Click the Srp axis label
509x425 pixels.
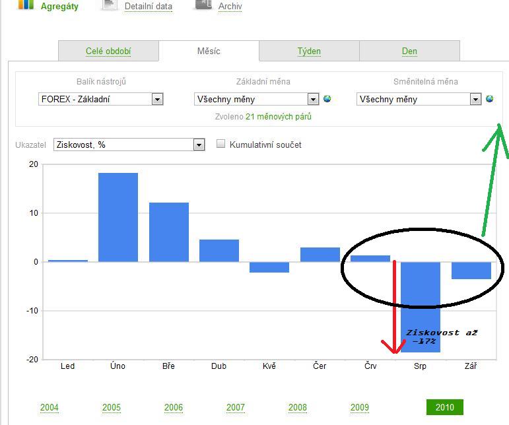(420, 366)
